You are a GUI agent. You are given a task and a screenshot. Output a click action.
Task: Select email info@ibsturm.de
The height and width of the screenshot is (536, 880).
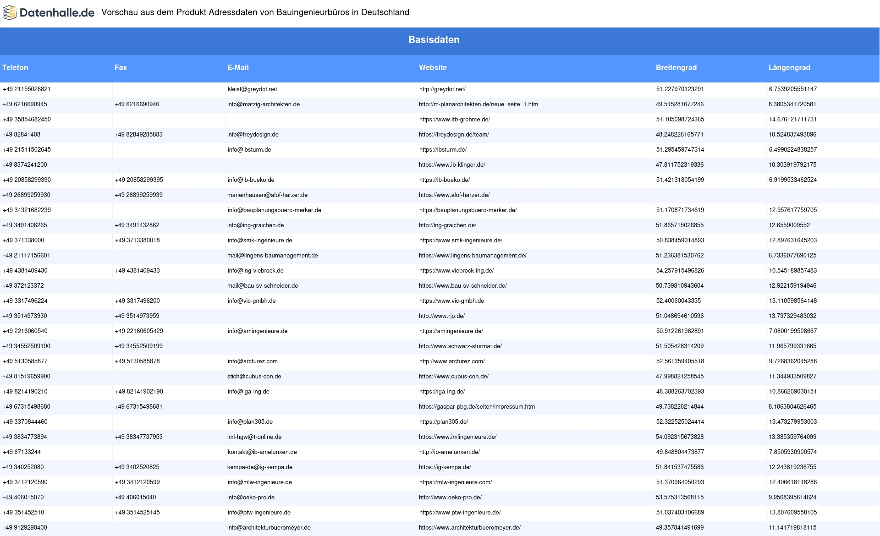click(249, 150)
